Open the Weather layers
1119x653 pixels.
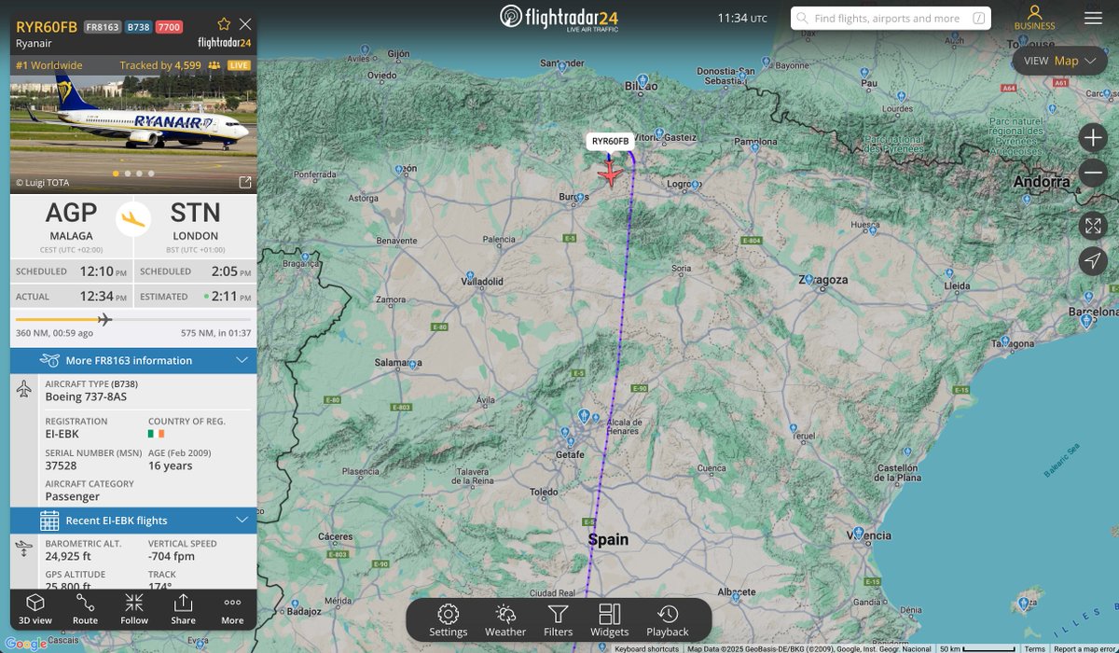click(x=505, y=620)
